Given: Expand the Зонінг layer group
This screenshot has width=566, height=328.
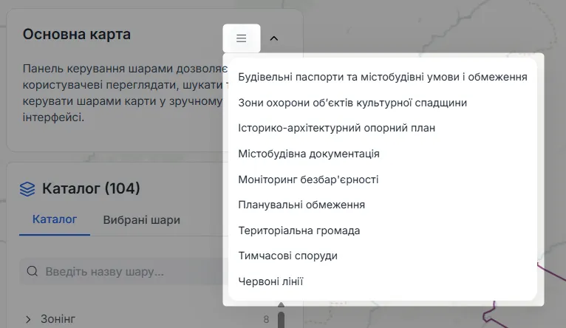Looking at the screenshot, I should 28,319.
